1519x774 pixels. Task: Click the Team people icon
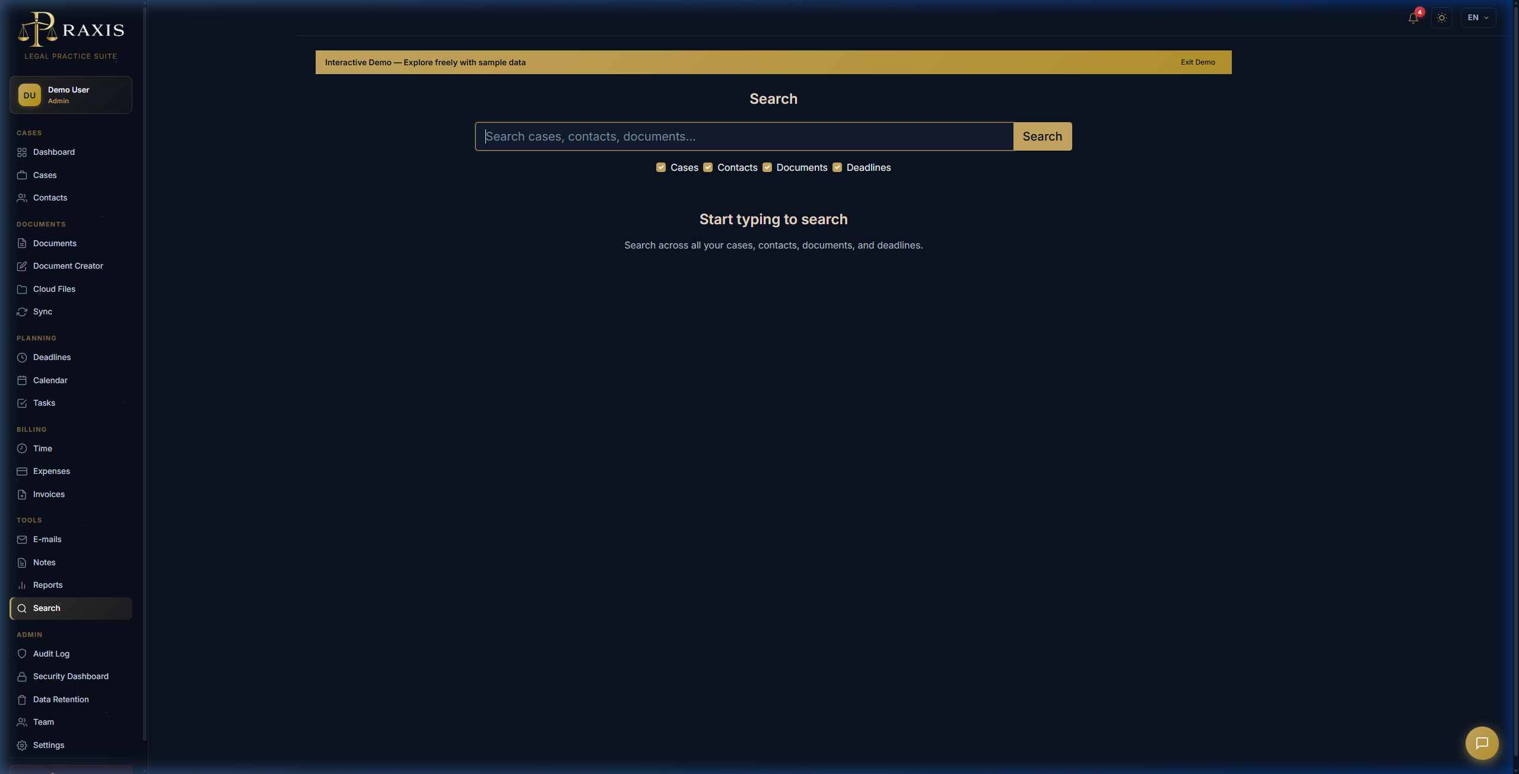pos(22,722)
